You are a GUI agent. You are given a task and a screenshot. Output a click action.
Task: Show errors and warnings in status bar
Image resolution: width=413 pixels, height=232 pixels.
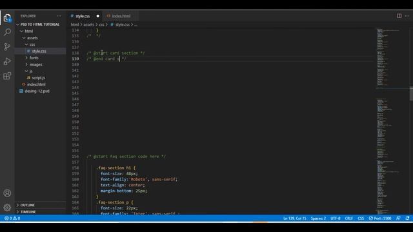12,218
